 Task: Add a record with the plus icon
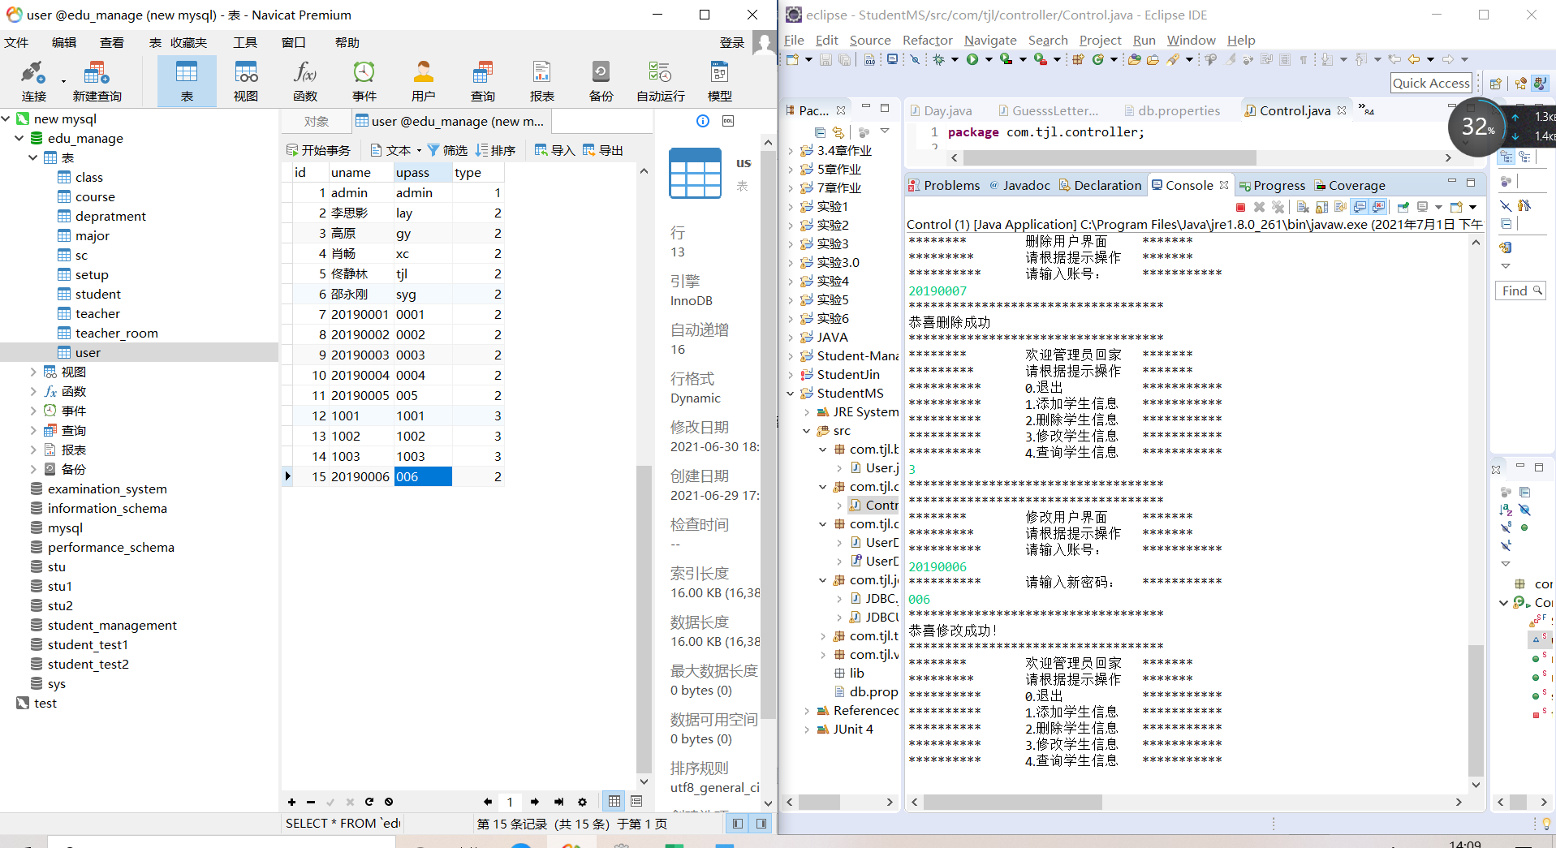coord(291,802)
